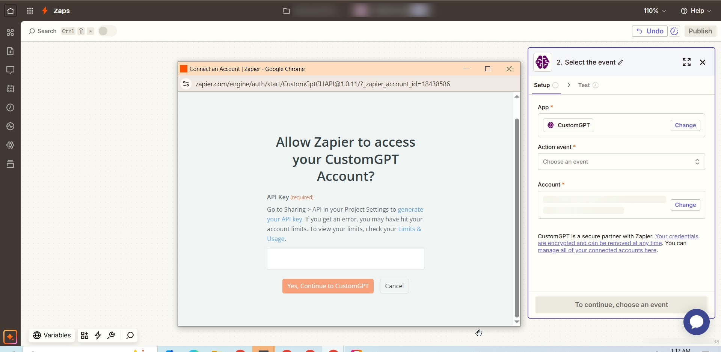Viewport: 721px width, 352px height.
Task: Open the Zapier home icon
Action: [x=11, y=11]
